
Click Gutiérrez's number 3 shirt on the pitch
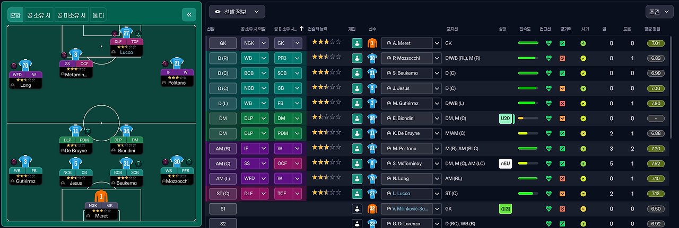pos(25,162)
